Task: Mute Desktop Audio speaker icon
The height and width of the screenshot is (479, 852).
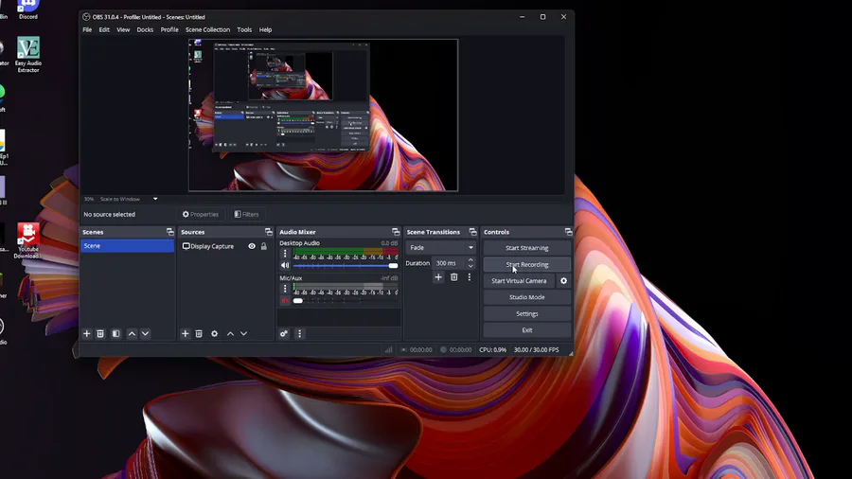Action: 285,266
